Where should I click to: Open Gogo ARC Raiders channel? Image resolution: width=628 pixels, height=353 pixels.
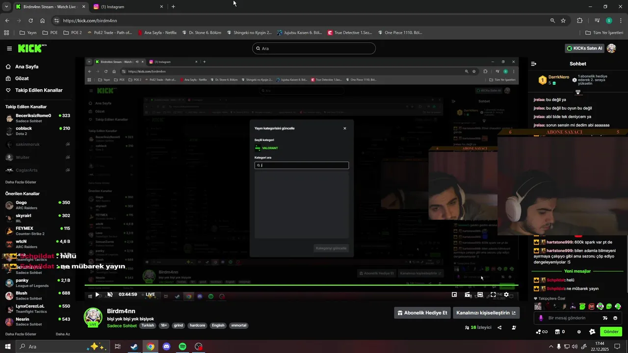tap(37, 205)
